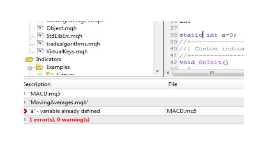Click the VirtualKeys.mqh file icon
The image size is (263, 148).
pyautogui.click(x=40, y=51)
